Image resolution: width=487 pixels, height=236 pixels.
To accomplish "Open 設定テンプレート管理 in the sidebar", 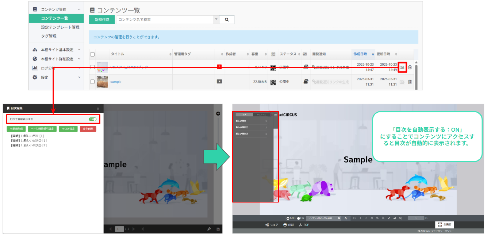I will pyautogui.click(x=60, y=27).
